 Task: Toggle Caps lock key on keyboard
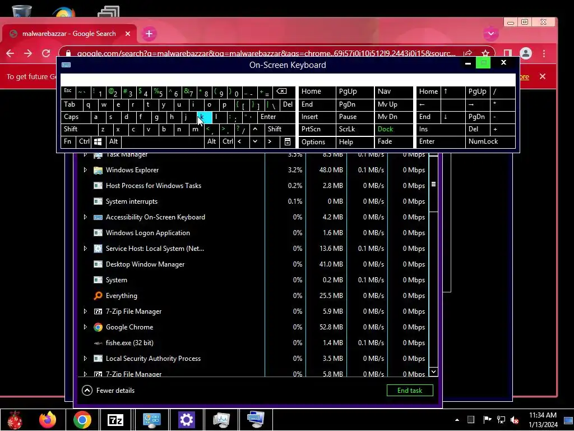(76, 117)
